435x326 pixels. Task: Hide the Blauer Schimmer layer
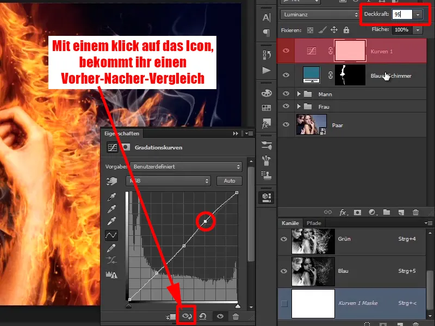(286, 75)
